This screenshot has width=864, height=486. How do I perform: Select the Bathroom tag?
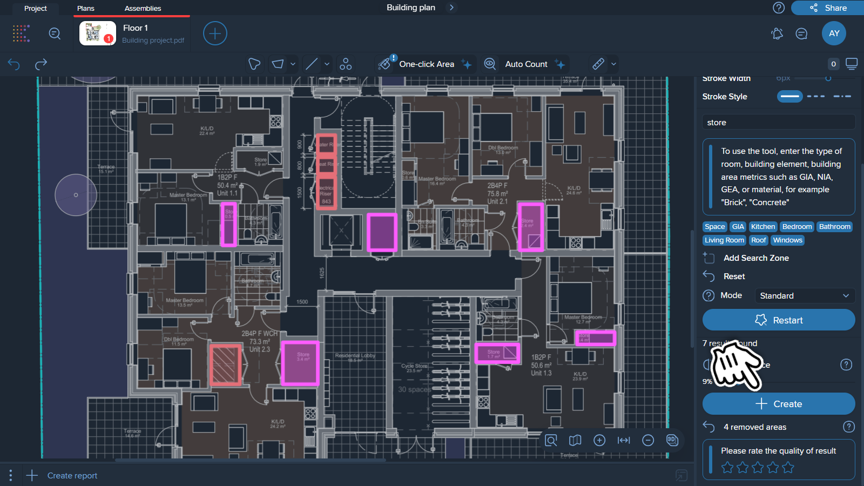[835, 227]
